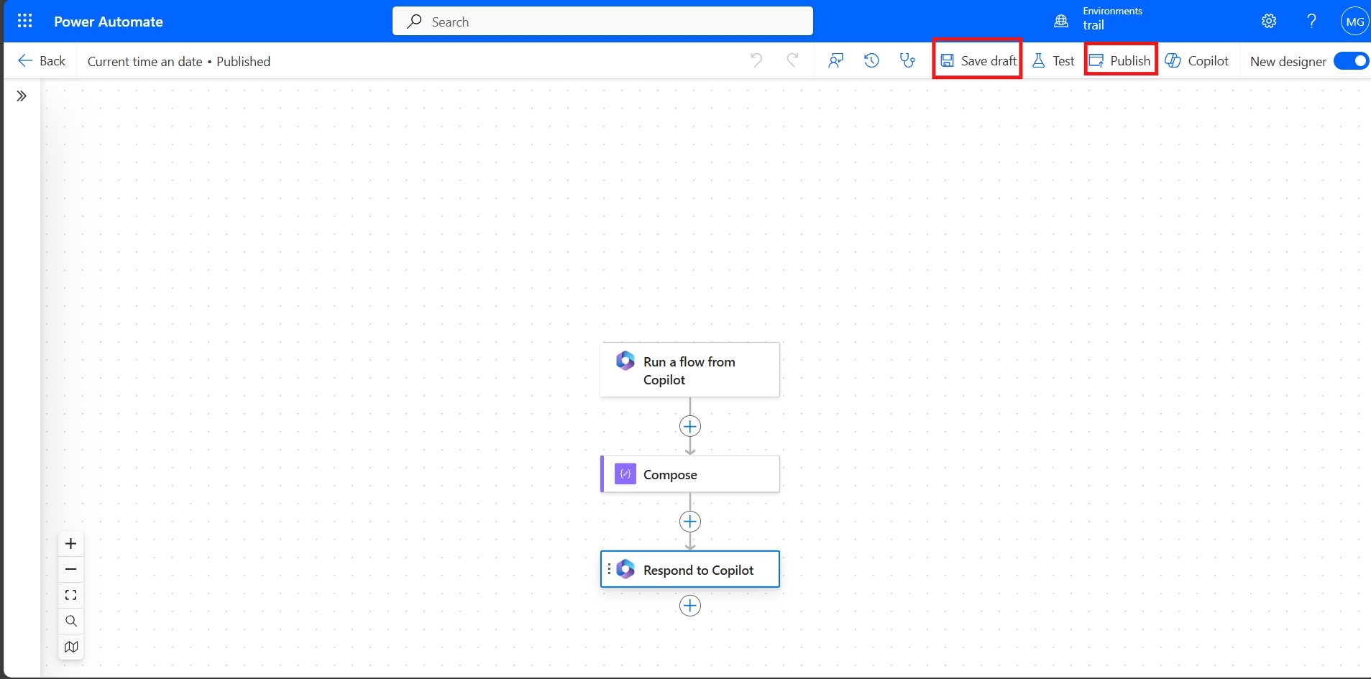1371x679 pixels.
Task: Go Back to previous page
Action: [x=42, y=61]
